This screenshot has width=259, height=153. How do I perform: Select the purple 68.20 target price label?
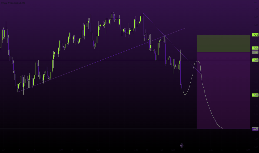coord(255,129)
